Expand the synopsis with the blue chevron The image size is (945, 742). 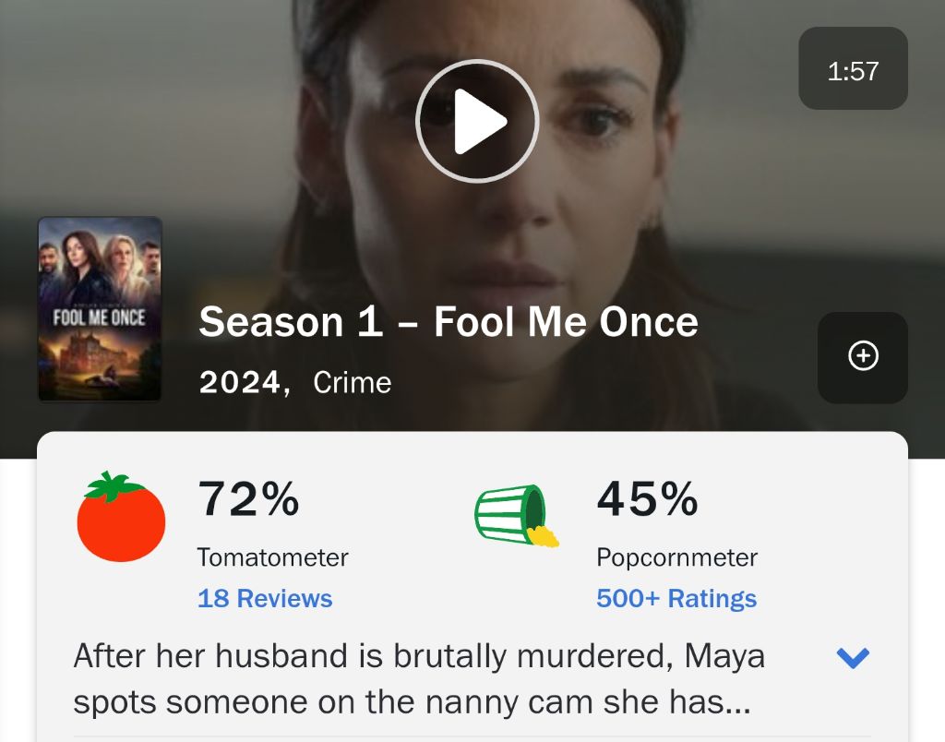(x=853, y=657)
